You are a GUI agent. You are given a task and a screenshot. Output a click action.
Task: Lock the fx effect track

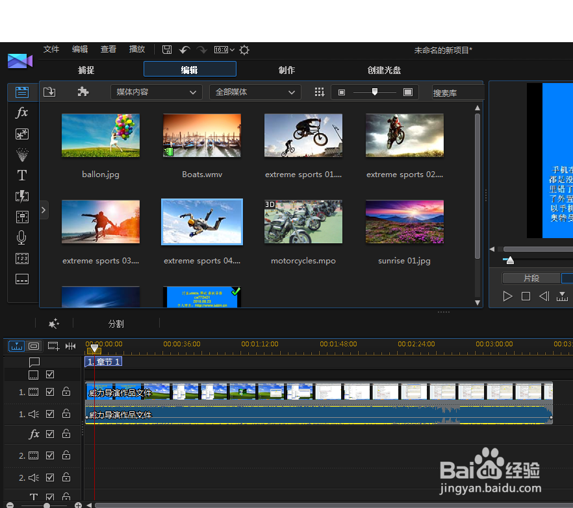tap(66, 433)
